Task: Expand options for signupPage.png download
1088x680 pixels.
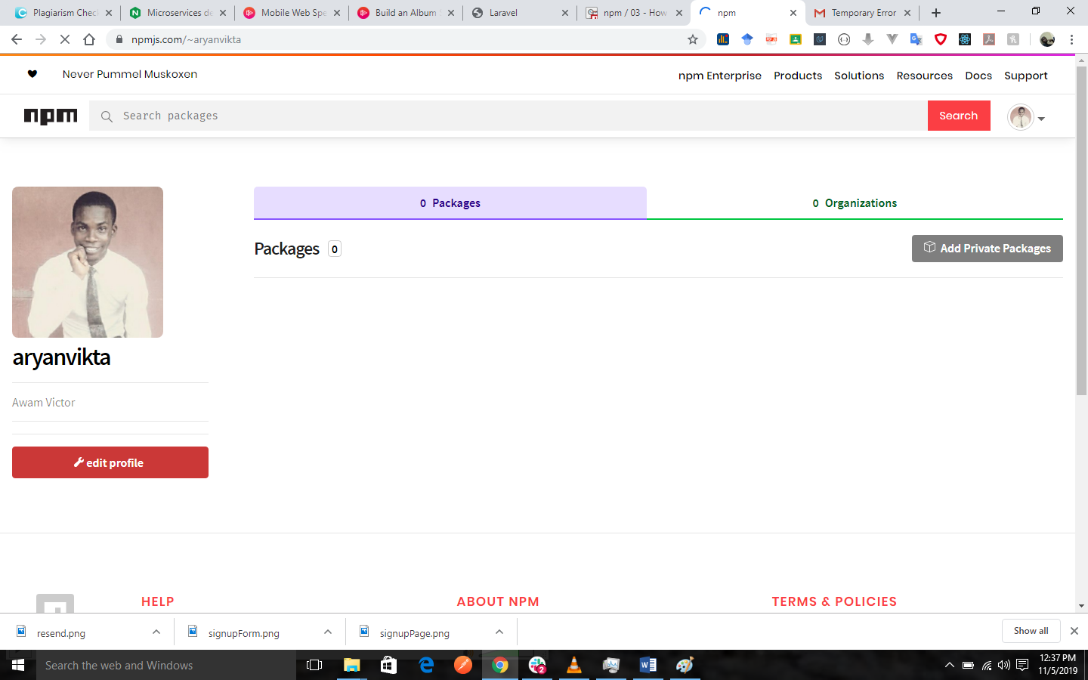Action: point(499,632)
